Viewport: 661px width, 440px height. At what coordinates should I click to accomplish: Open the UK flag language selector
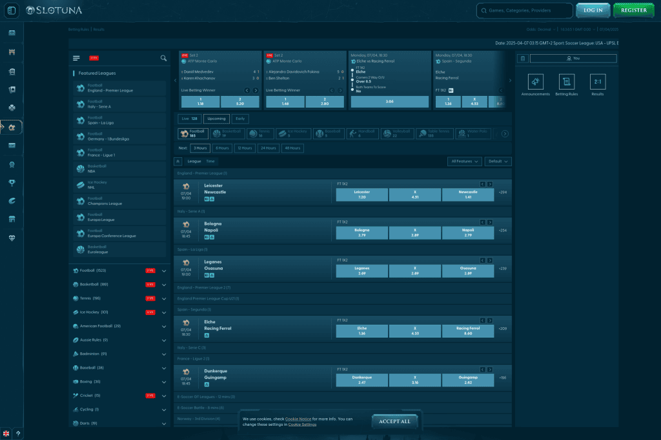[x=6, y=434]
